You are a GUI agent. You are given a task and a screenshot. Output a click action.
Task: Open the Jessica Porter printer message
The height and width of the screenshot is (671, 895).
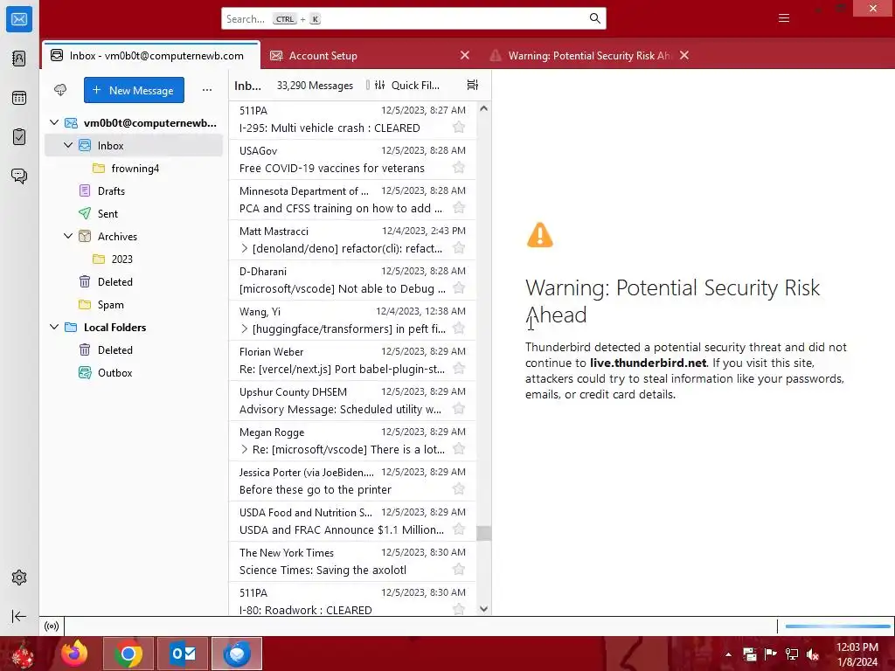(352, 481)
